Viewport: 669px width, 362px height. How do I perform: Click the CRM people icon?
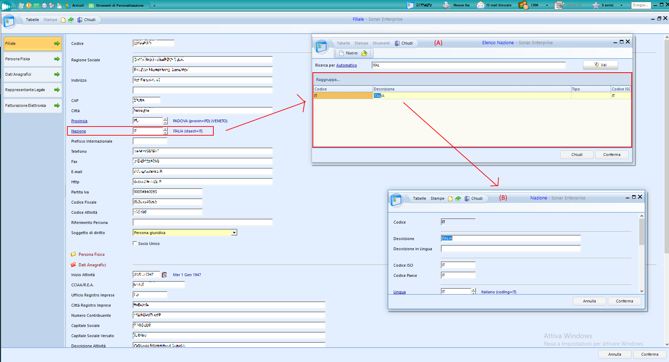(x=523, y=5)
